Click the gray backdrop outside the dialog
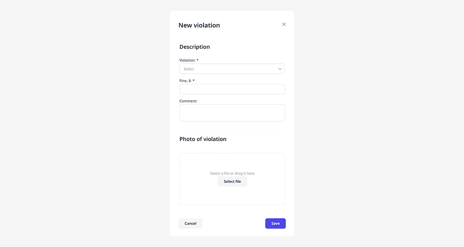 84,123
